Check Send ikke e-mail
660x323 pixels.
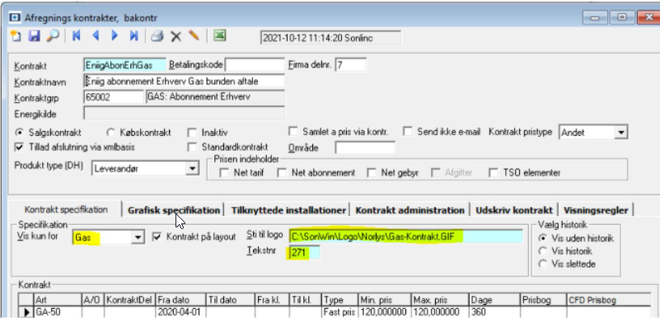coord(407,131)
